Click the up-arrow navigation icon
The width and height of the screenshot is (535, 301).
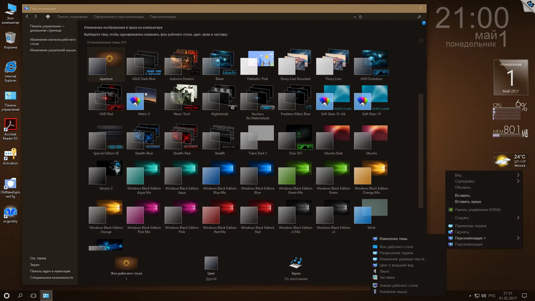(48, 17)
